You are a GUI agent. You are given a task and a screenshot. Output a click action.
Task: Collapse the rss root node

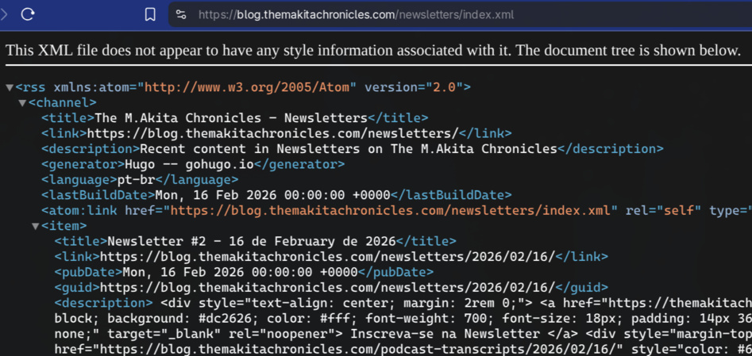click(9, 87)
